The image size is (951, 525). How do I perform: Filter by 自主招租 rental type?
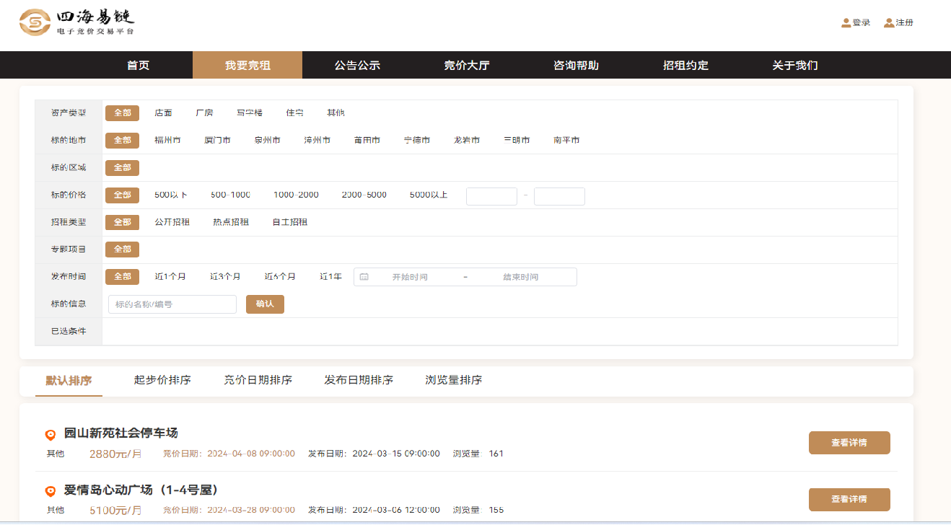(289, 223)
